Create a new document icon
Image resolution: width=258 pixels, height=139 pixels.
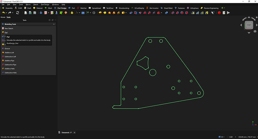pos(25,13)
